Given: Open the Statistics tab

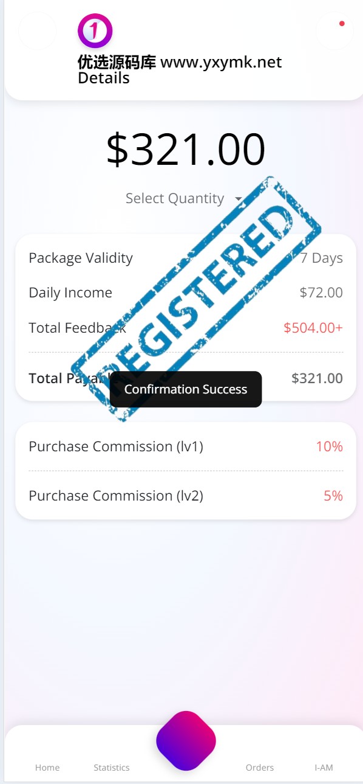Looking at the screenshot, I should [112, 768].
